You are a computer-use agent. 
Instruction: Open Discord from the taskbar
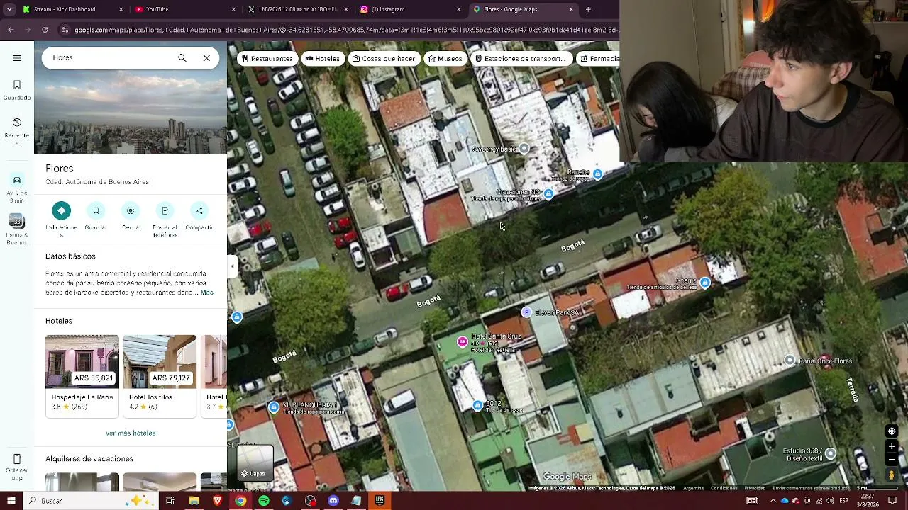coord(333,501)
